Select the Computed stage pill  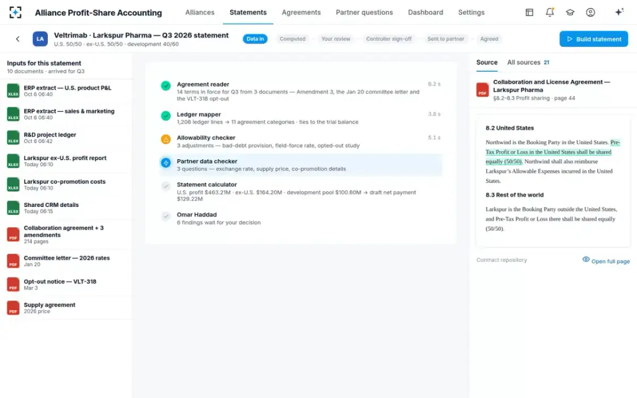[x=292, y=39]
